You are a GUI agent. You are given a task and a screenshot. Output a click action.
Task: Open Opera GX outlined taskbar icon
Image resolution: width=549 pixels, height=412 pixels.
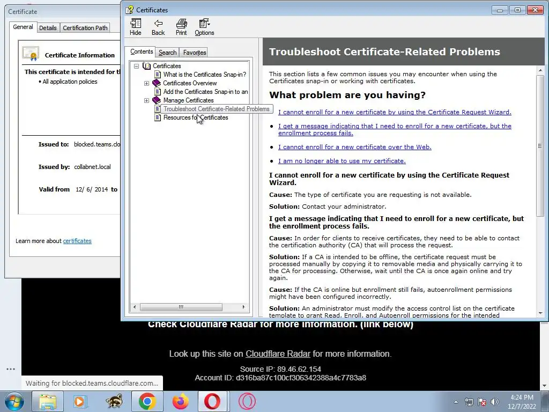[x=247, y=401]
